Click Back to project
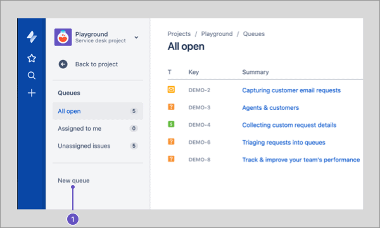The image size is (380, 228). point(96,64)
